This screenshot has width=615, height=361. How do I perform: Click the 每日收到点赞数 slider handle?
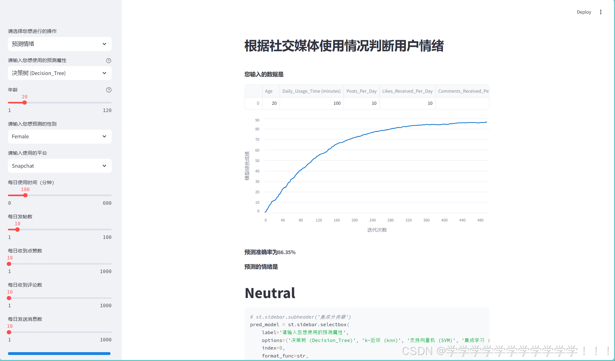coord(9,264)
